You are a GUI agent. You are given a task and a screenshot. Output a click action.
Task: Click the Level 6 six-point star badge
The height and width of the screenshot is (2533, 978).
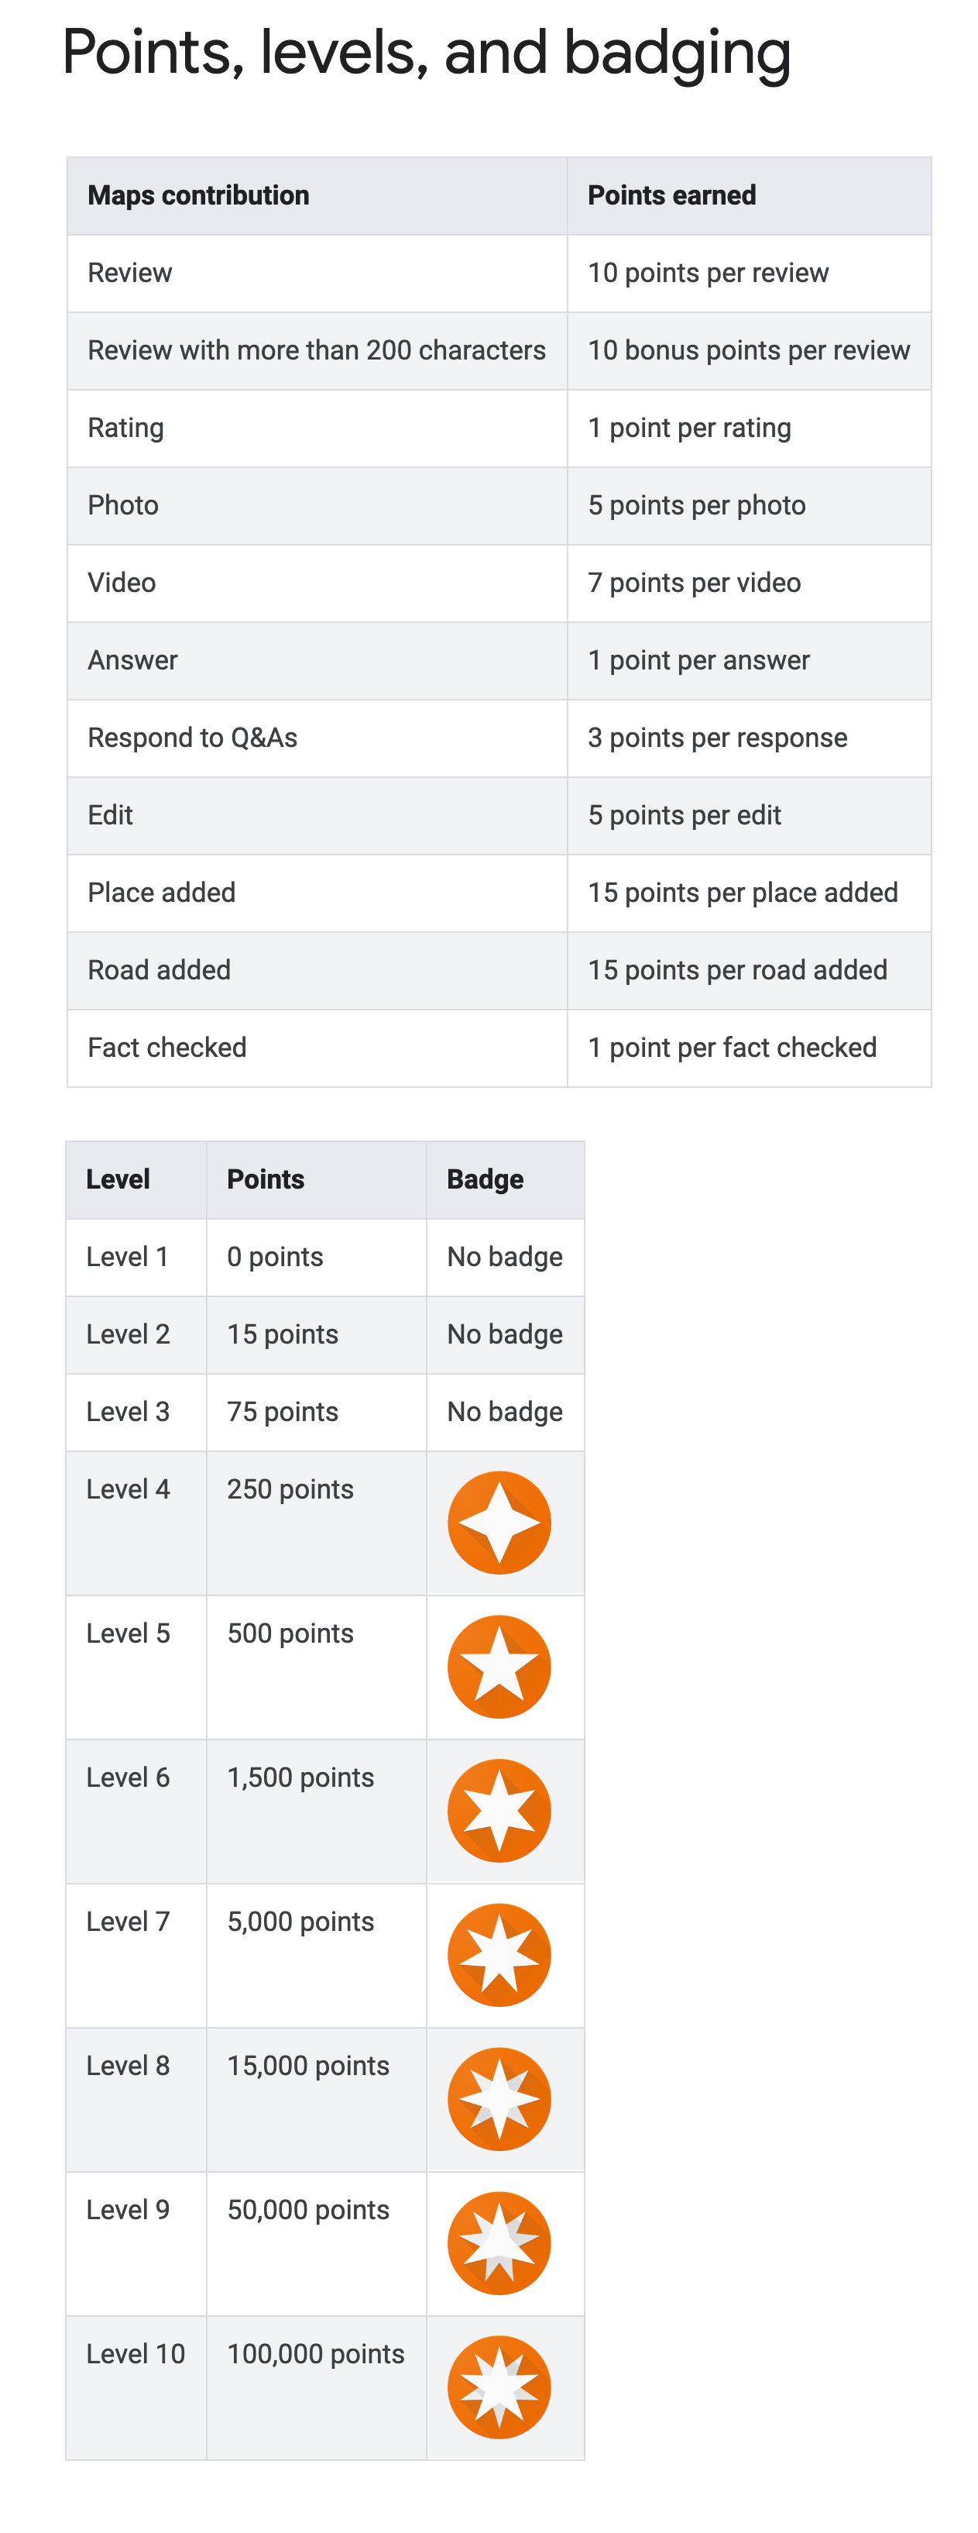499,1810
